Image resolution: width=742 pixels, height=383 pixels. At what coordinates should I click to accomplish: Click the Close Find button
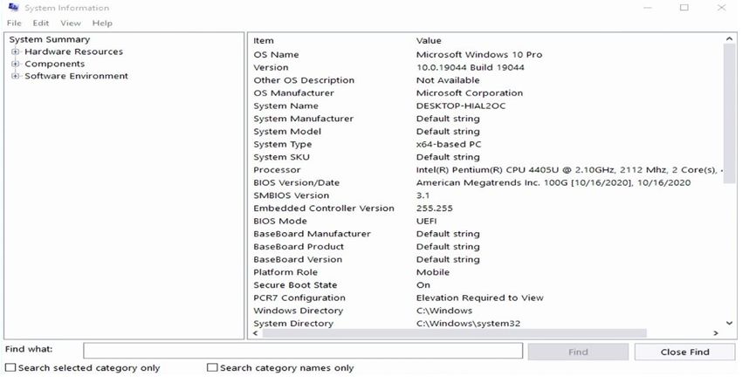pyautogui.click(x=684, y=352)
